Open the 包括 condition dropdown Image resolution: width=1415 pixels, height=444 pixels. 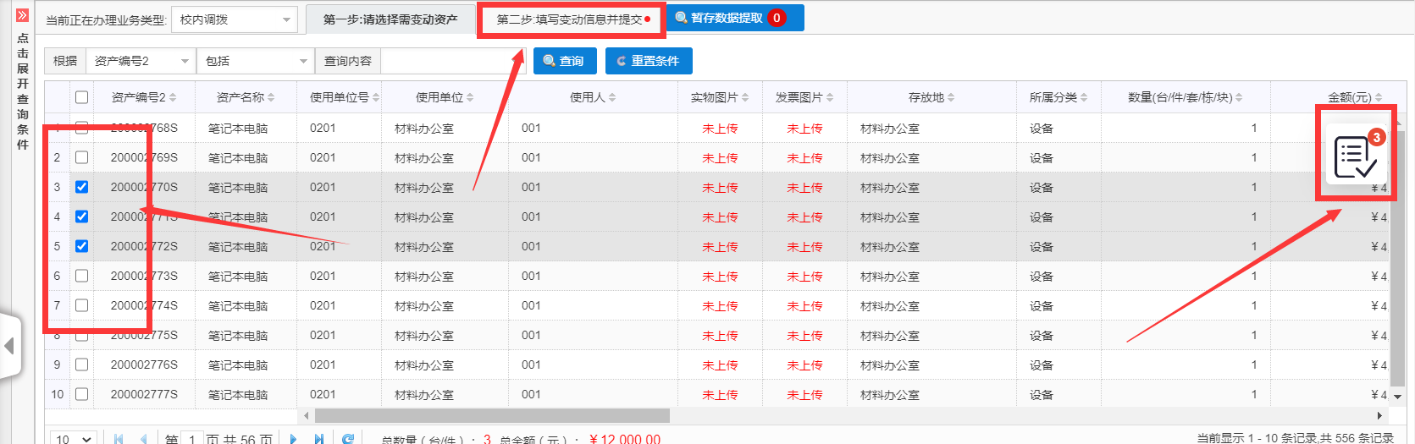pyautogui.click(x=256, y=61)
